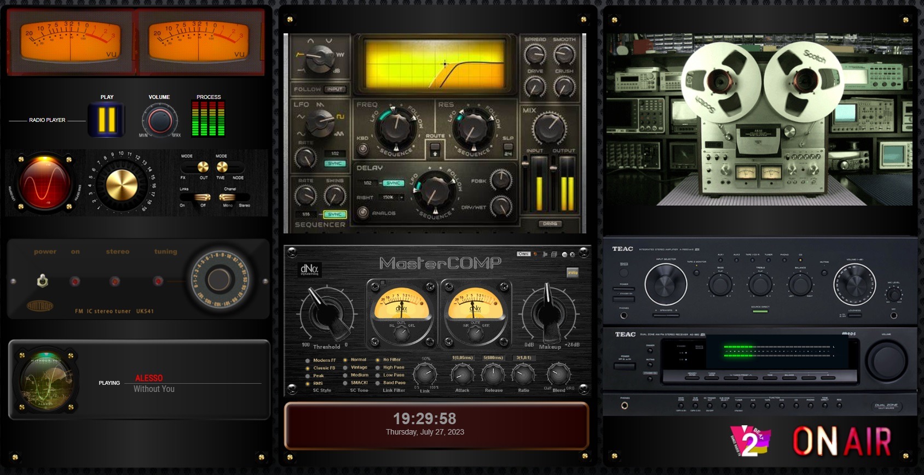Flip the FM tuner power toggle switch

42,281
